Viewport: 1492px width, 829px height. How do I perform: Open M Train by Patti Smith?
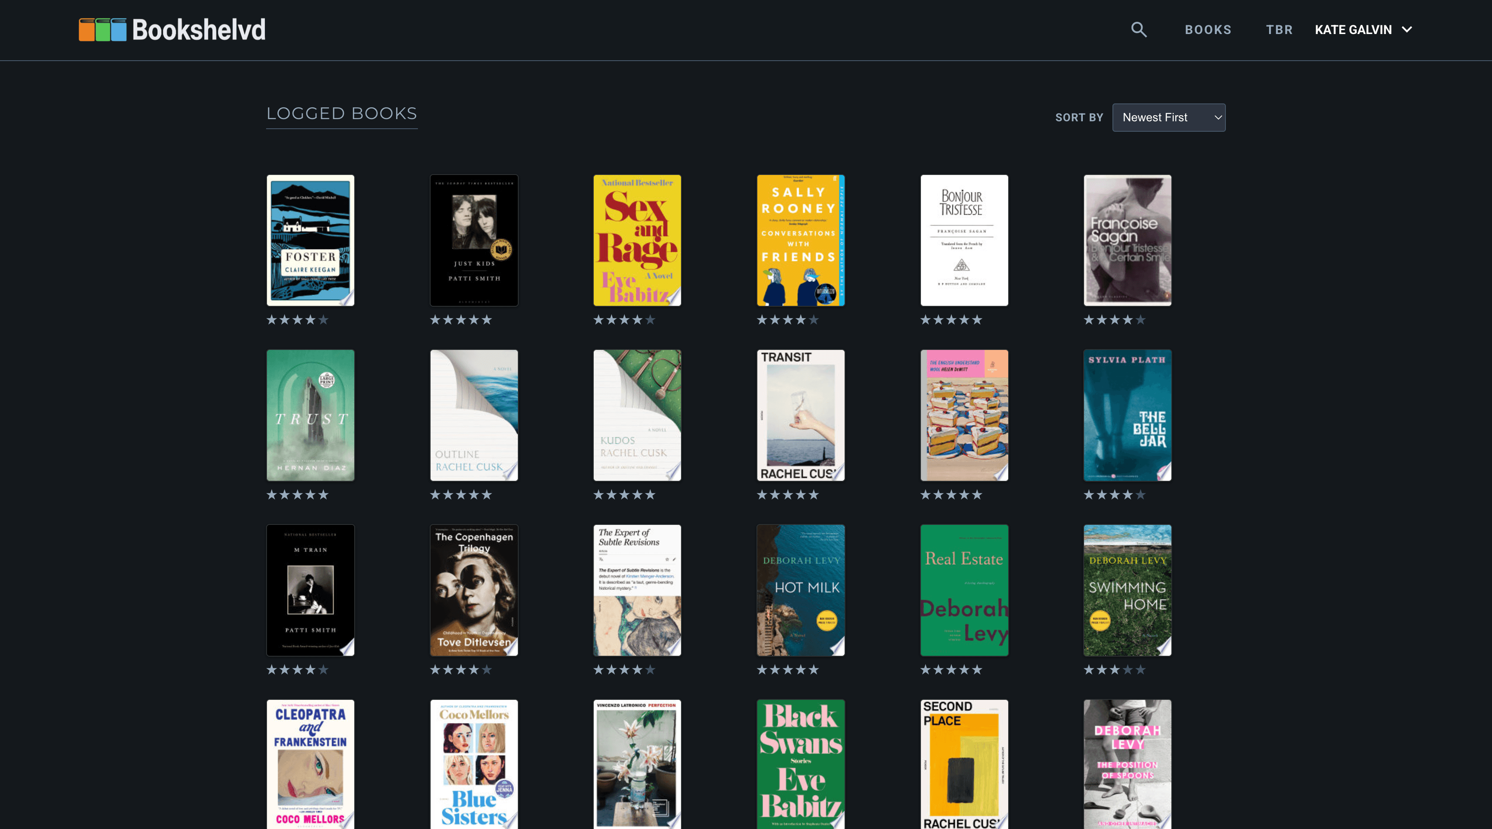tap(311, 590)
